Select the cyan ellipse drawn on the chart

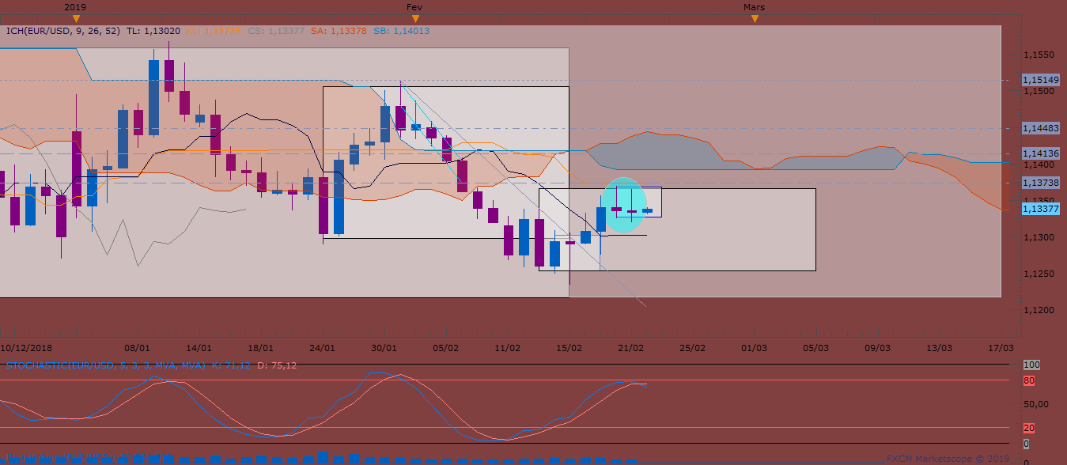(623, 205)
